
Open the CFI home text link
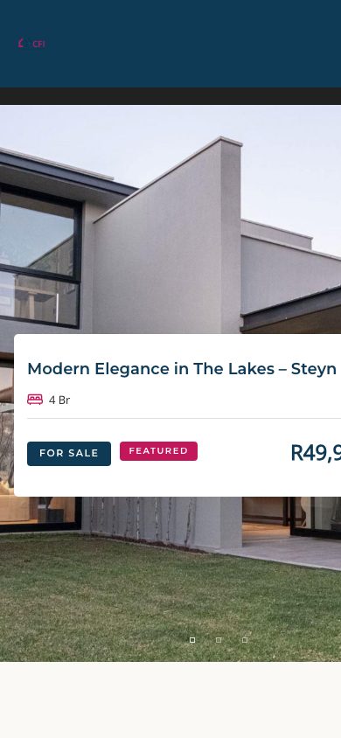coord(38,44)
